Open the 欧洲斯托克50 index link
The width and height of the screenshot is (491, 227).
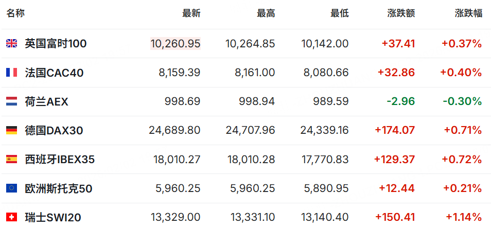click(59, 188)
